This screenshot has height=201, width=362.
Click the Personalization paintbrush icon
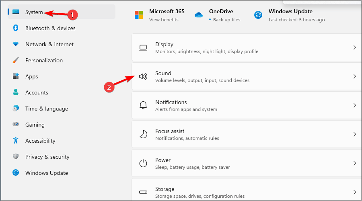point(16,60)
